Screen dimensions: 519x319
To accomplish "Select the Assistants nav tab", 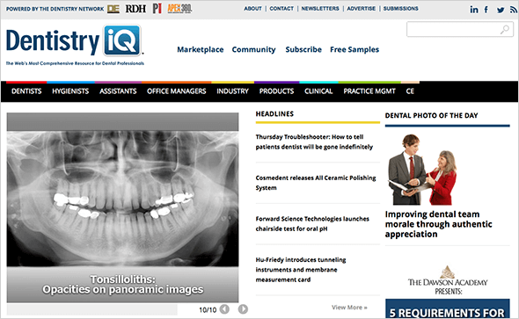I will 118,91.
